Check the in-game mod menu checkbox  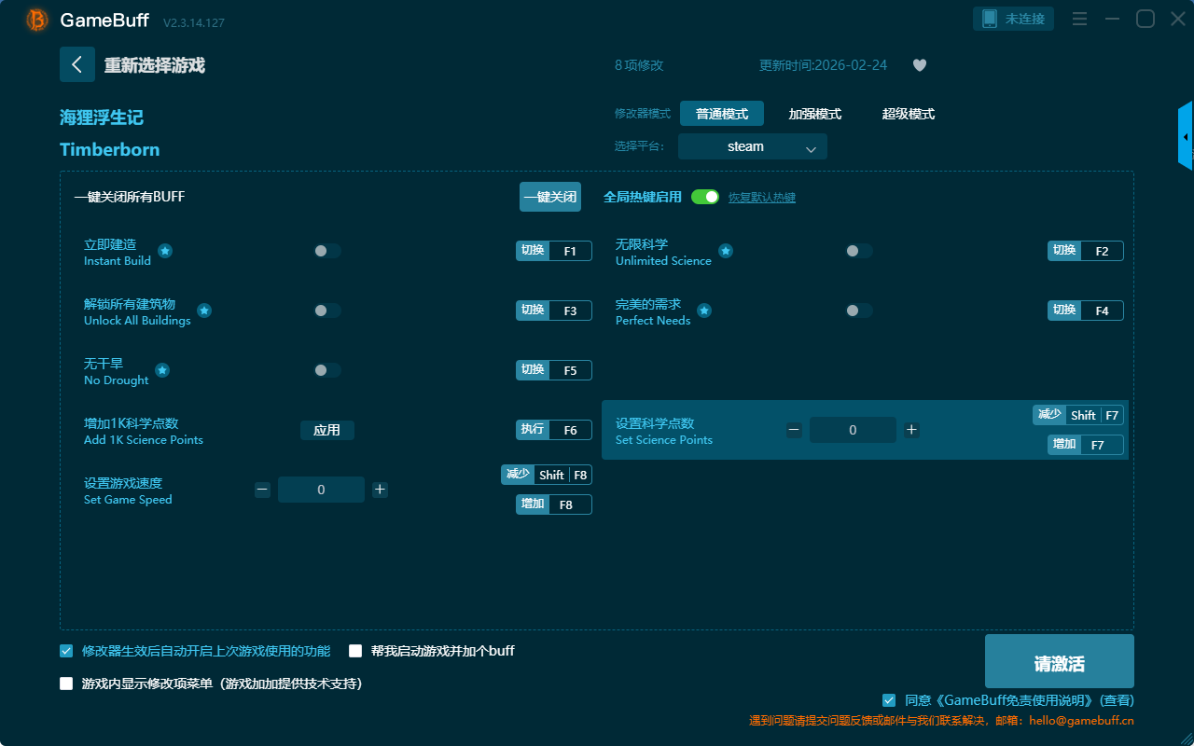click(x=66, y=684)
